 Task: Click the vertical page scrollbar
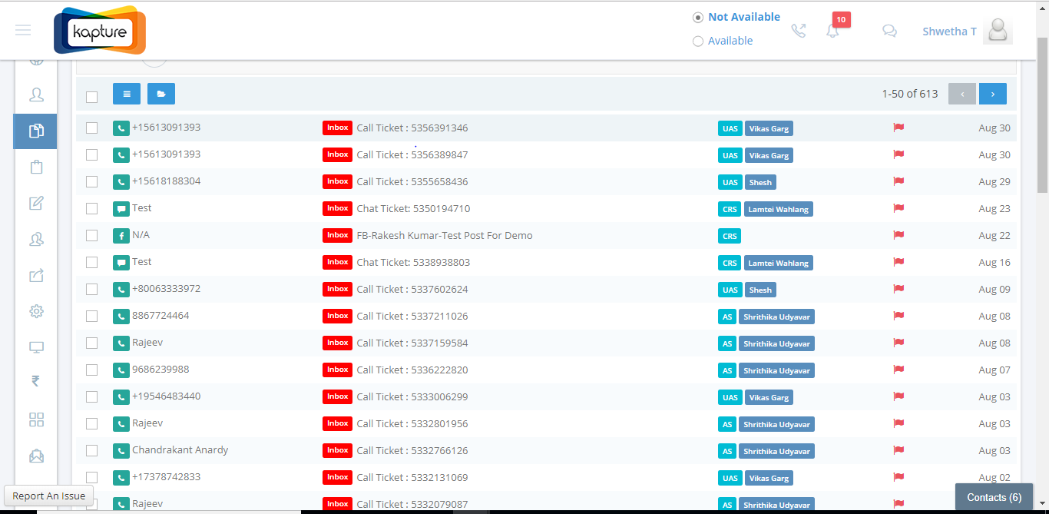click(1042, 115)
